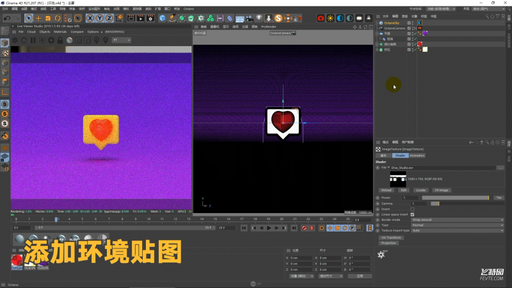Viewport: 512px width, 288px height.
Task: Activate the Rotate tool
Action: [x=58, y=19]
